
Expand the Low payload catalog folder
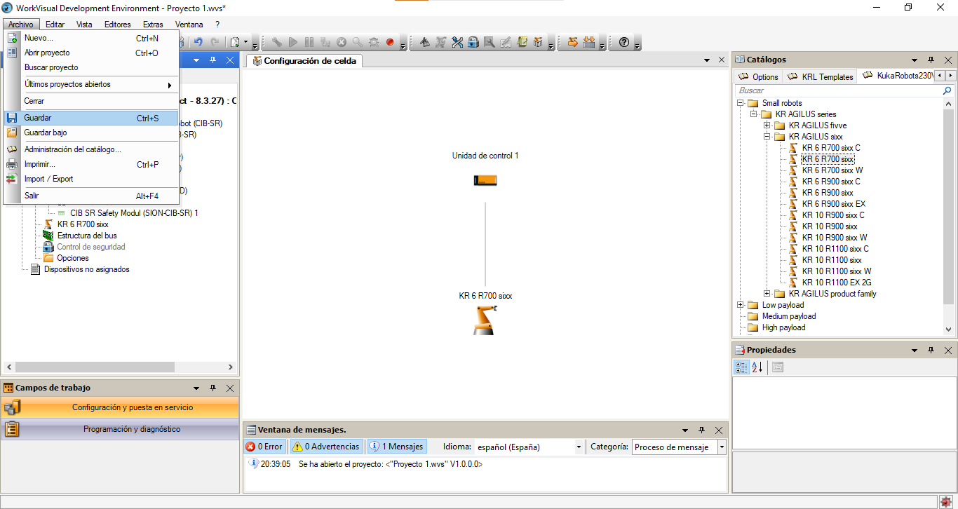[741, 305]
